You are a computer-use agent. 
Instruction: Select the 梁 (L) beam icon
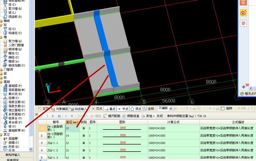click(x=5, y=13)
